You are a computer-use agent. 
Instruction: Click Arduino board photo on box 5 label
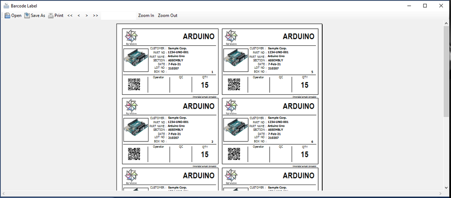(x=236, y=60)
